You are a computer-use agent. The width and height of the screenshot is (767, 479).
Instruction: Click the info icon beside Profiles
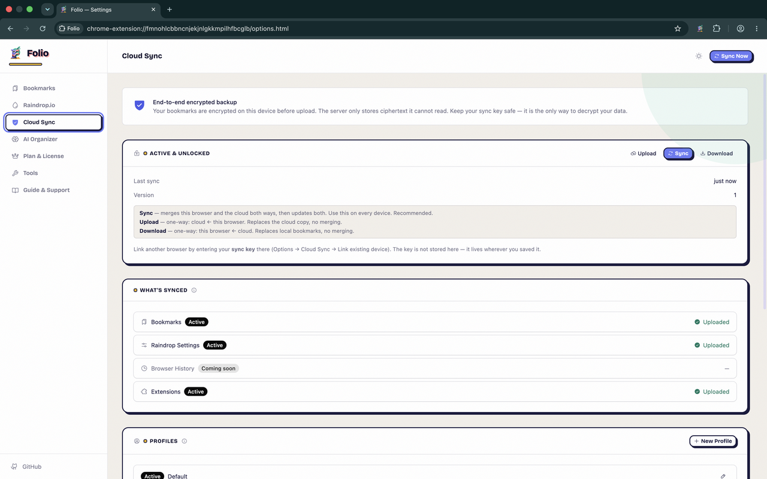185,441
